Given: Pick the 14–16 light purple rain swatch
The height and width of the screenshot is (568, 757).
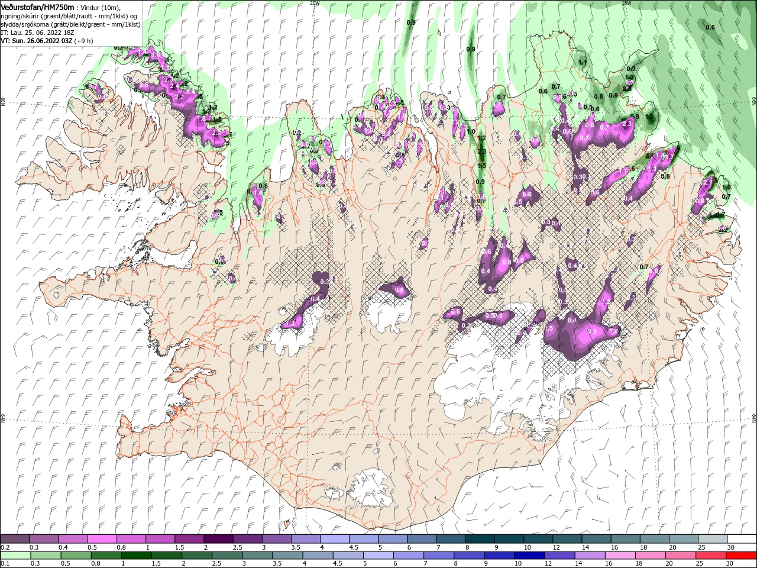Looking at the screenshot, I should click(589, 556).
